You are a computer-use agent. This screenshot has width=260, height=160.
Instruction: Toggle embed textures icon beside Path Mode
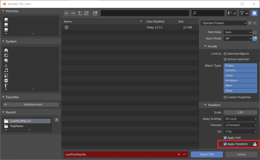tap(255, 32)
